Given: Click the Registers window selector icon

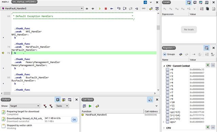Looking at the screenshot, I should pos(206,48).
